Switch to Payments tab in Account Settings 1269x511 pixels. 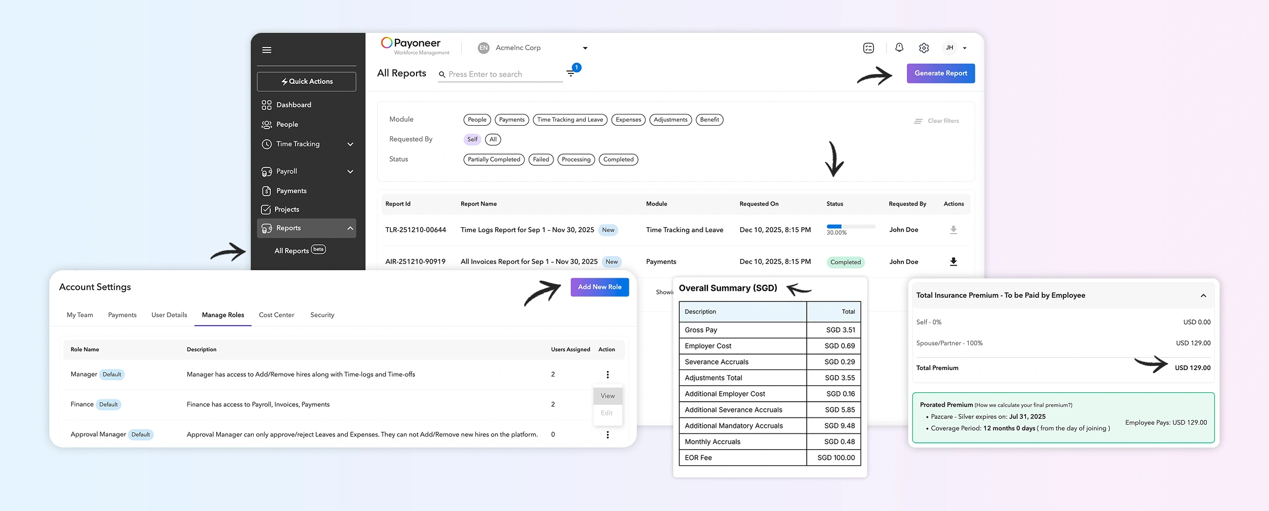coord(122,315)
